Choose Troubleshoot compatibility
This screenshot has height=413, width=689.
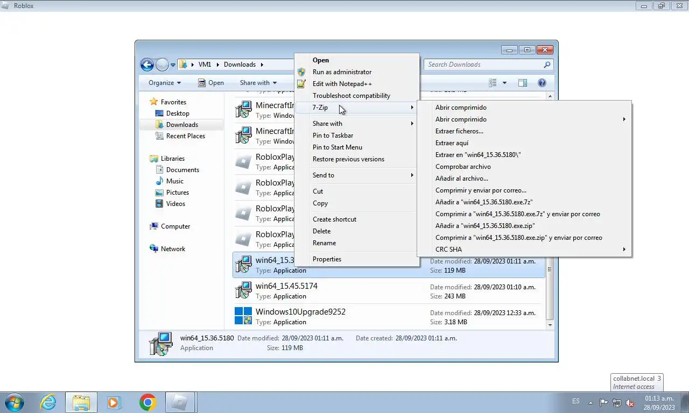pyautogui.click(x=356, y=96)
